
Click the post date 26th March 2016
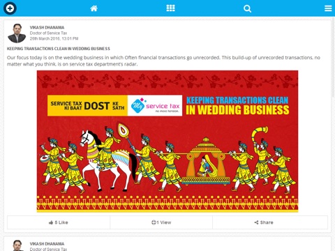pyautogui.click(x=54, y=38)
